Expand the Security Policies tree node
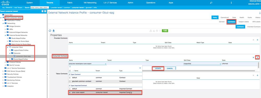The height and width of the screenshot is (98, 261). click(x=3, y=74)
